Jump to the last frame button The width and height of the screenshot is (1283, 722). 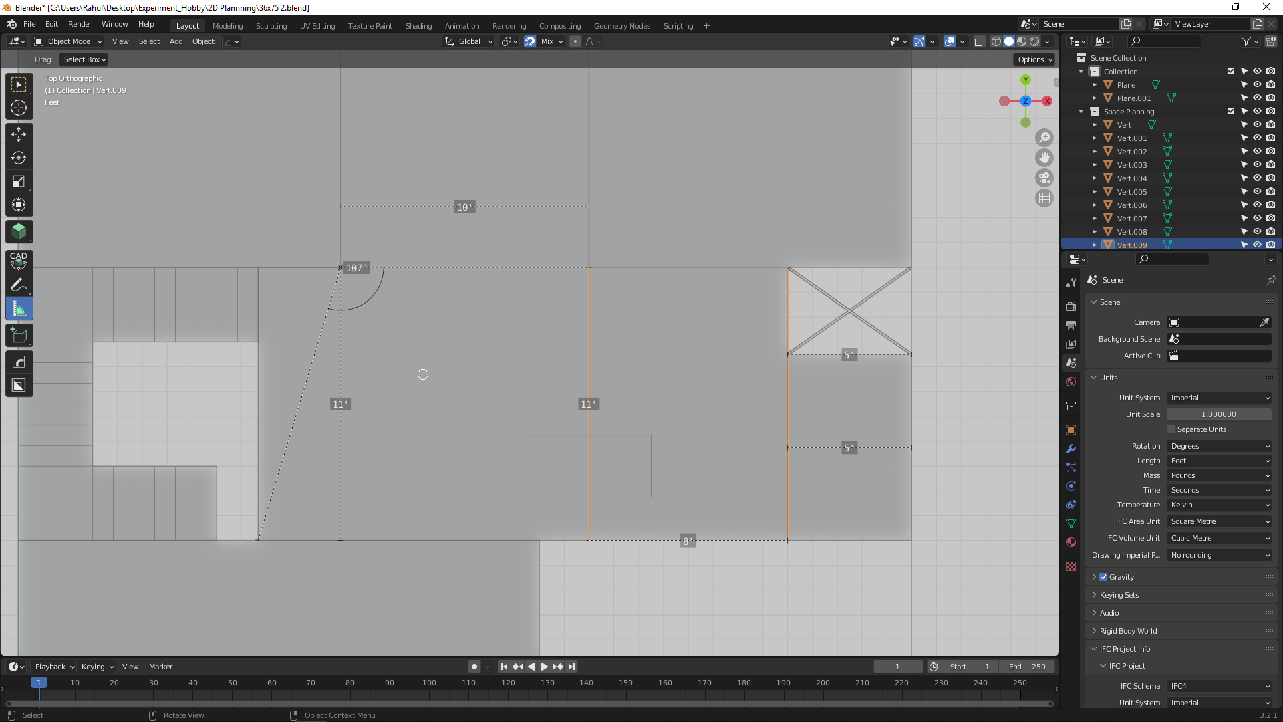[571, 667]
